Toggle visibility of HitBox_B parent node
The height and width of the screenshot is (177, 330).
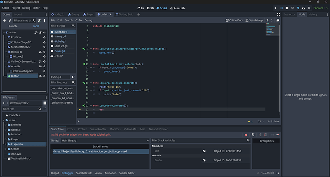(44, 52)
